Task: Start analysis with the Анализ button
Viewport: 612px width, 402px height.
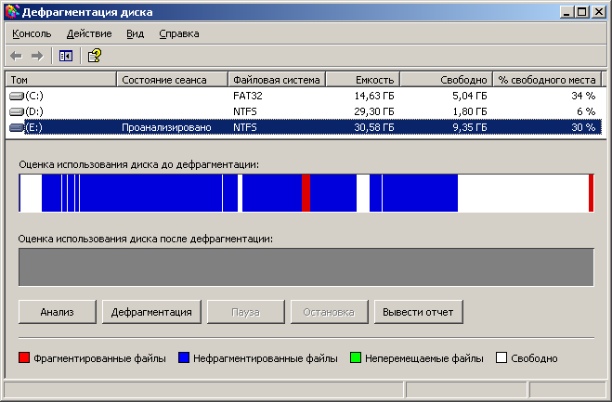Action: [57, 312]
